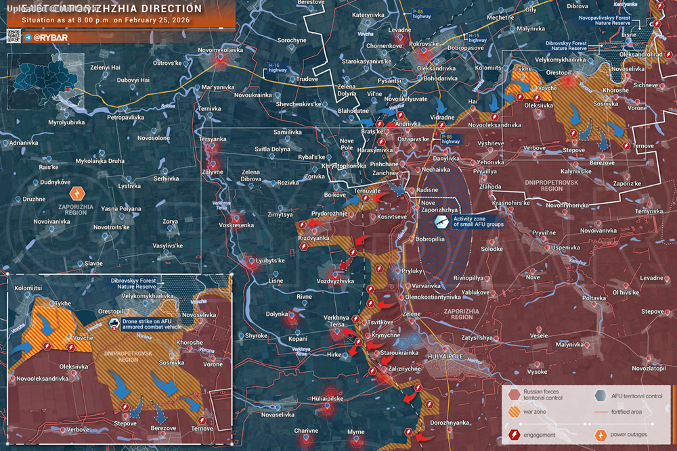Click the Ukraine overview mini-map thumbnail
Image resolution: width=677 pixels, height=451 pixels.
46,82
